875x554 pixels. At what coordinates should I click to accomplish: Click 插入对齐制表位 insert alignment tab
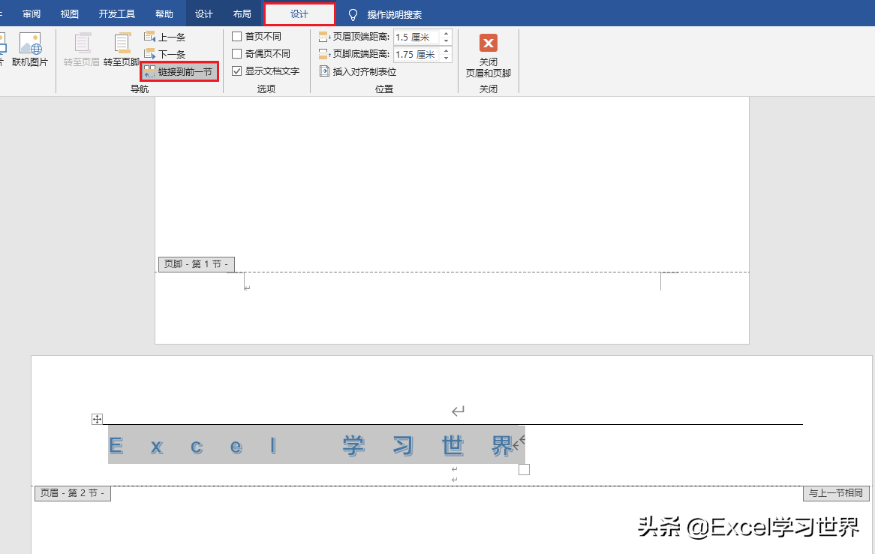(358, 71)
